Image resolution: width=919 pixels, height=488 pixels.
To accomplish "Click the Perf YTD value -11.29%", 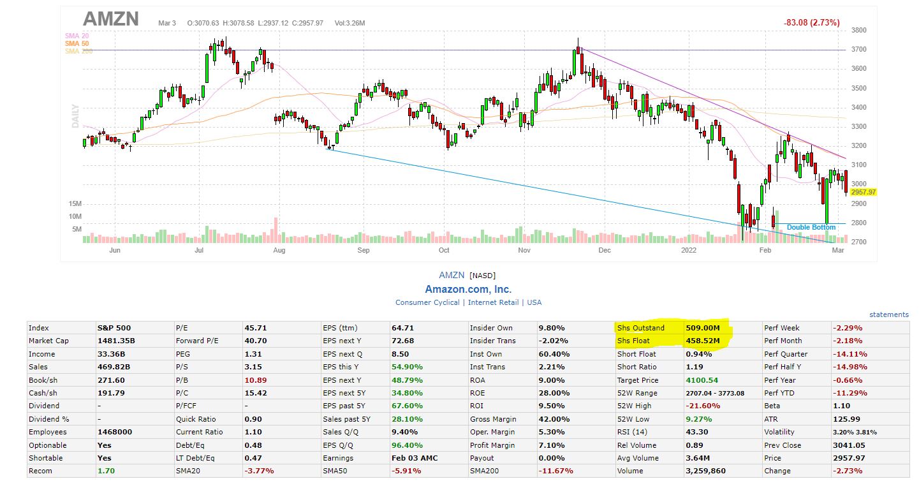I will pos(851,393).
